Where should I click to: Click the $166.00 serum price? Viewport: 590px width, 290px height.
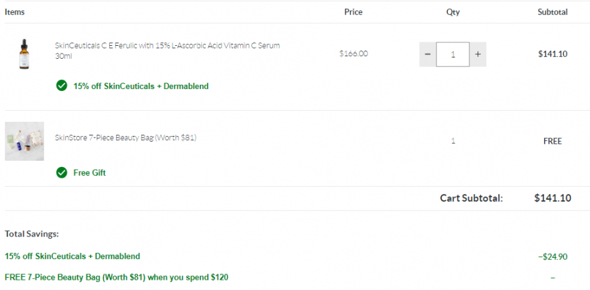tap(354, 53)
